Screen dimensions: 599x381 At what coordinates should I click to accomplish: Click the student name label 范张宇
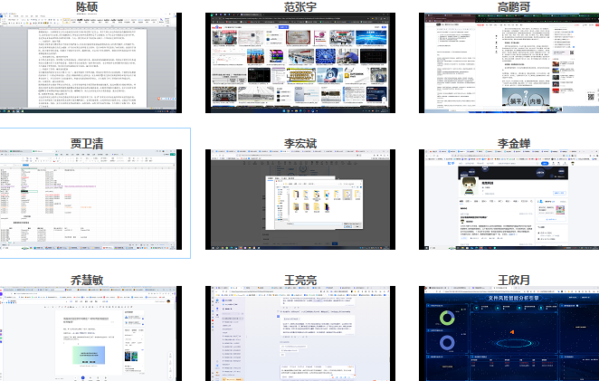point(300,6)
